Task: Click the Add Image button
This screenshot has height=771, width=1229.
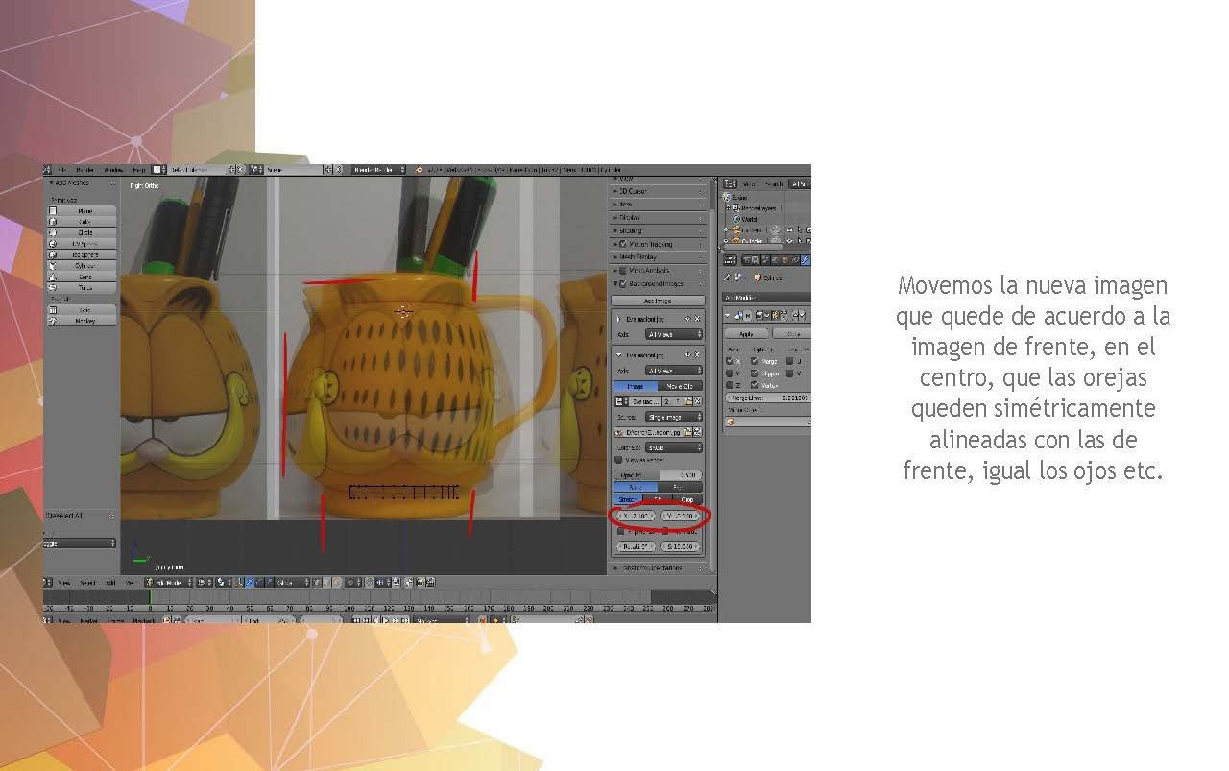Action: (x=658, y=301)
